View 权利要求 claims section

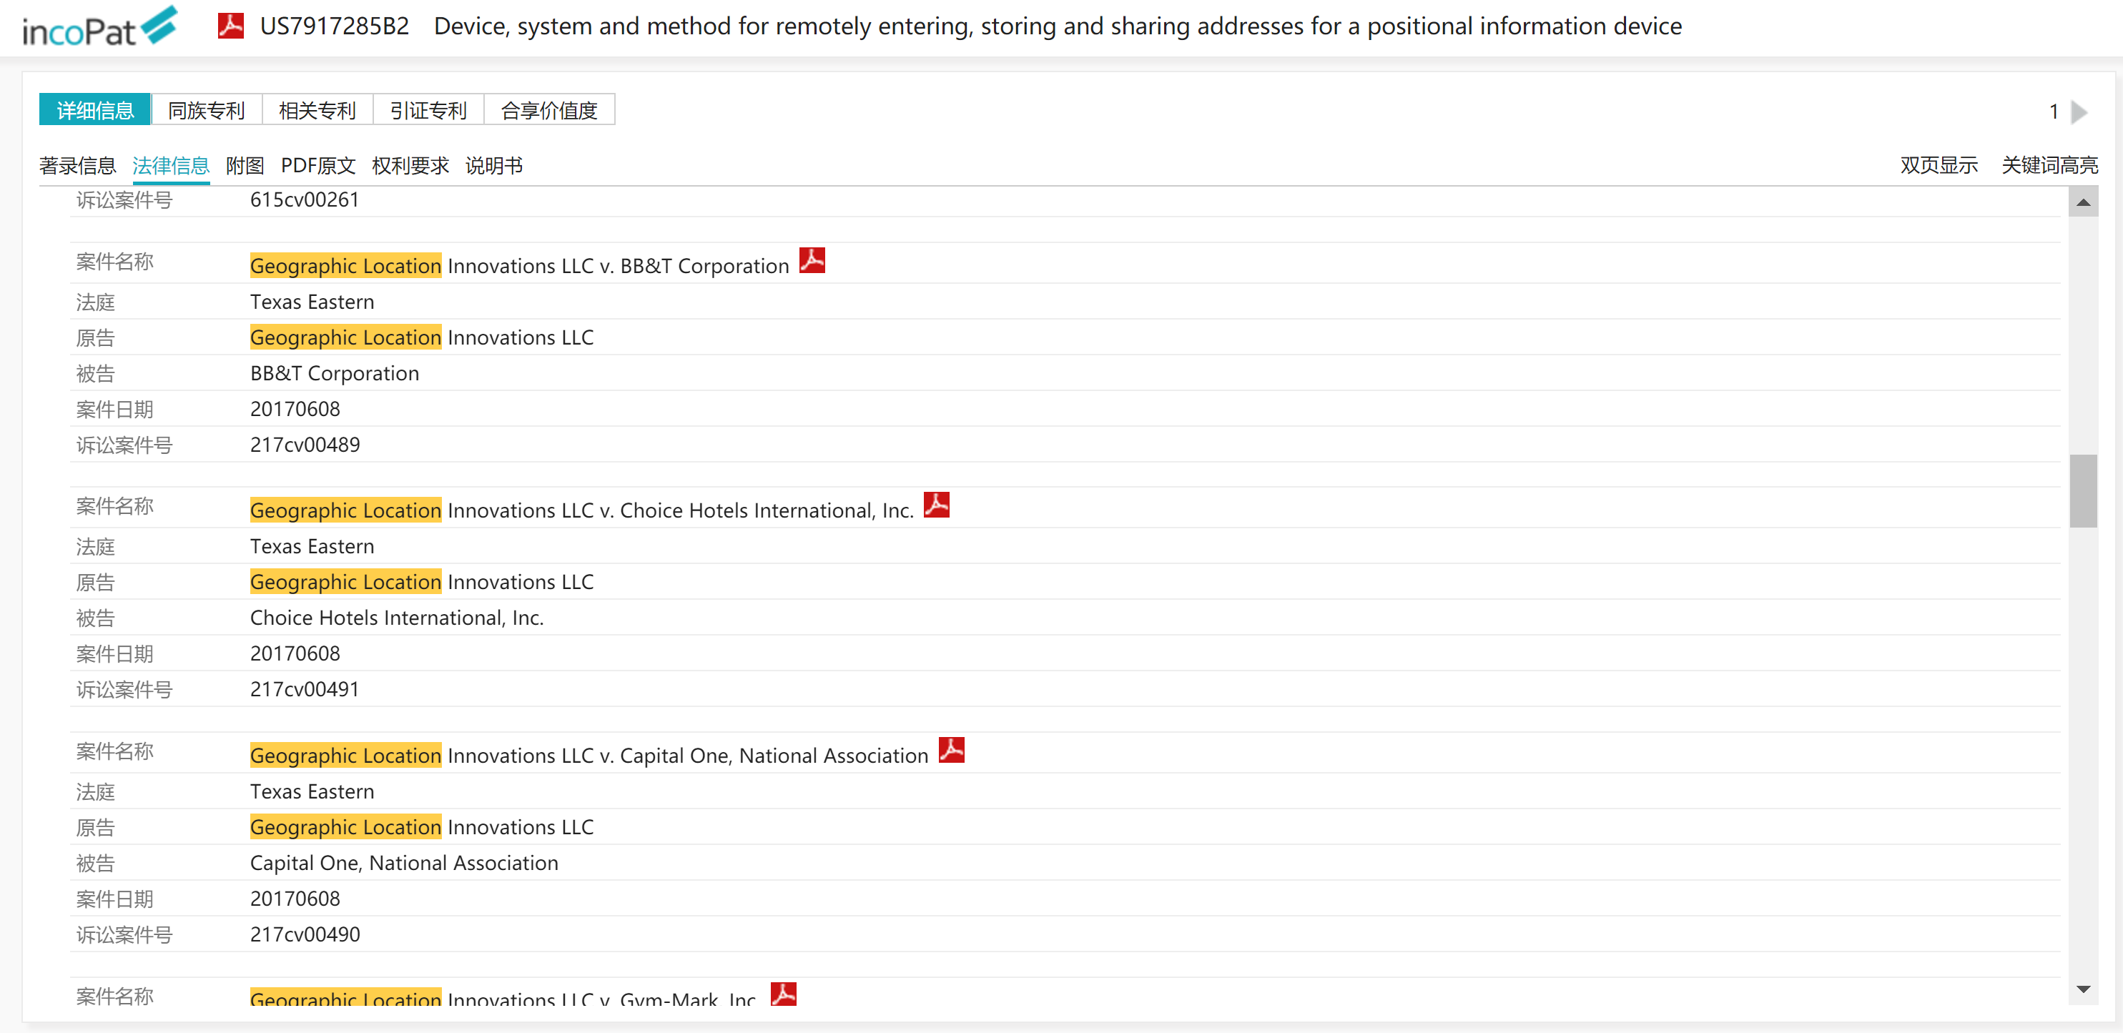pos(410,166)
